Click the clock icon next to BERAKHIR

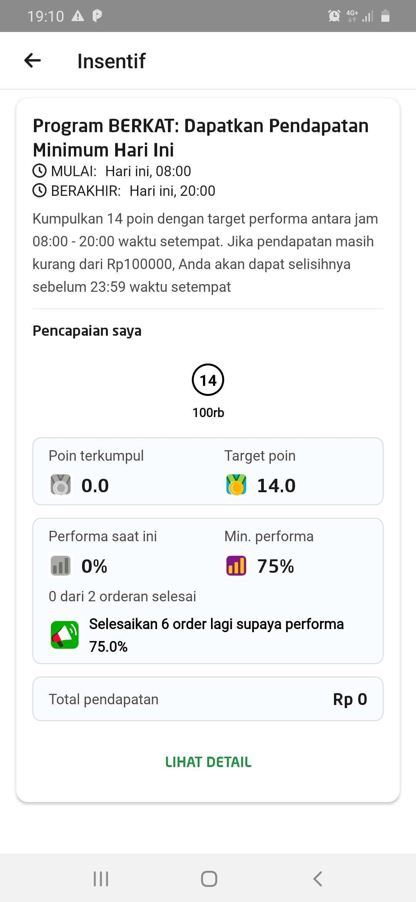tap(39, 190)
